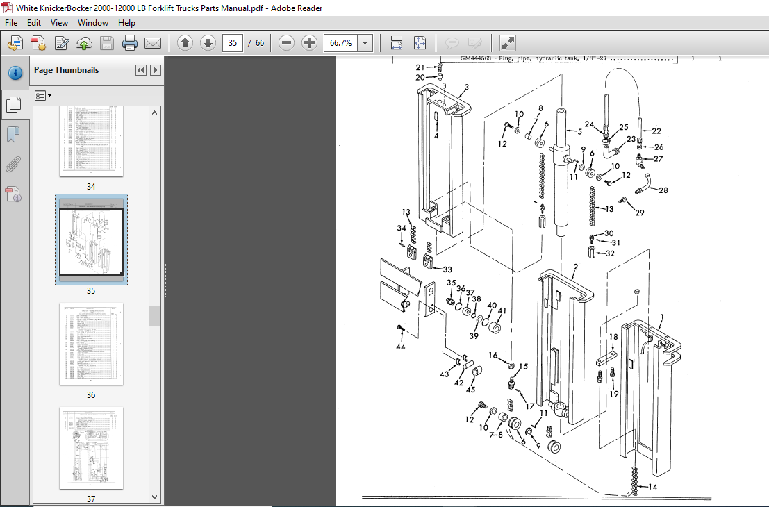Open the zoom level dropdown arrow
The image size is (769, 507).
(365, 43)
